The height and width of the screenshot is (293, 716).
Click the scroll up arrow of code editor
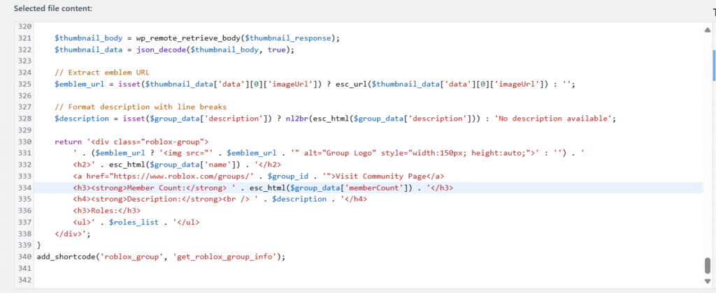point(708,29)
